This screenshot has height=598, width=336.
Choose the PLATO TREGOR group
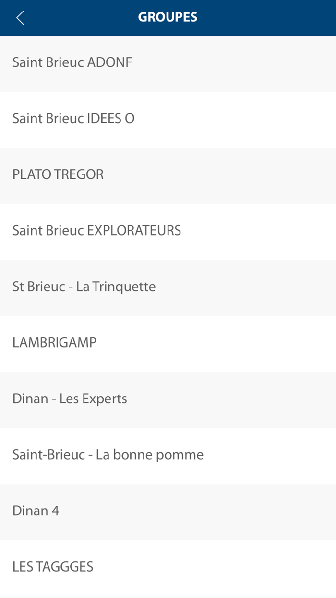(58, 174)
